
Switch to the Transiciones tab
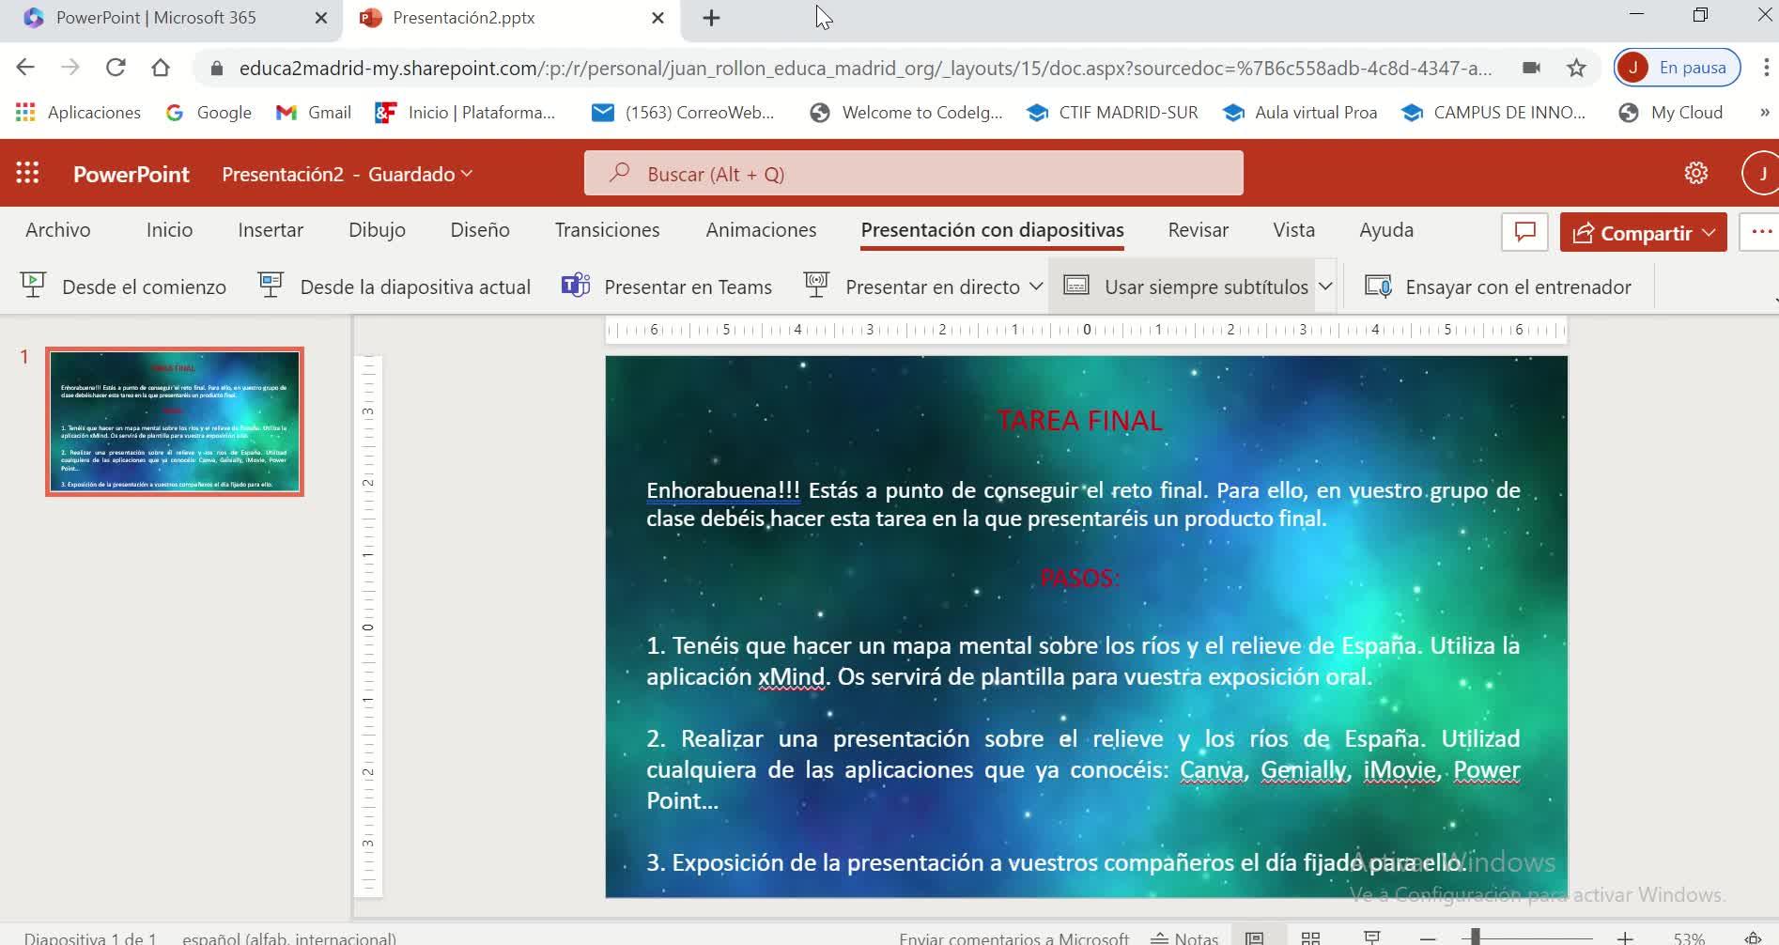[607, 230]
